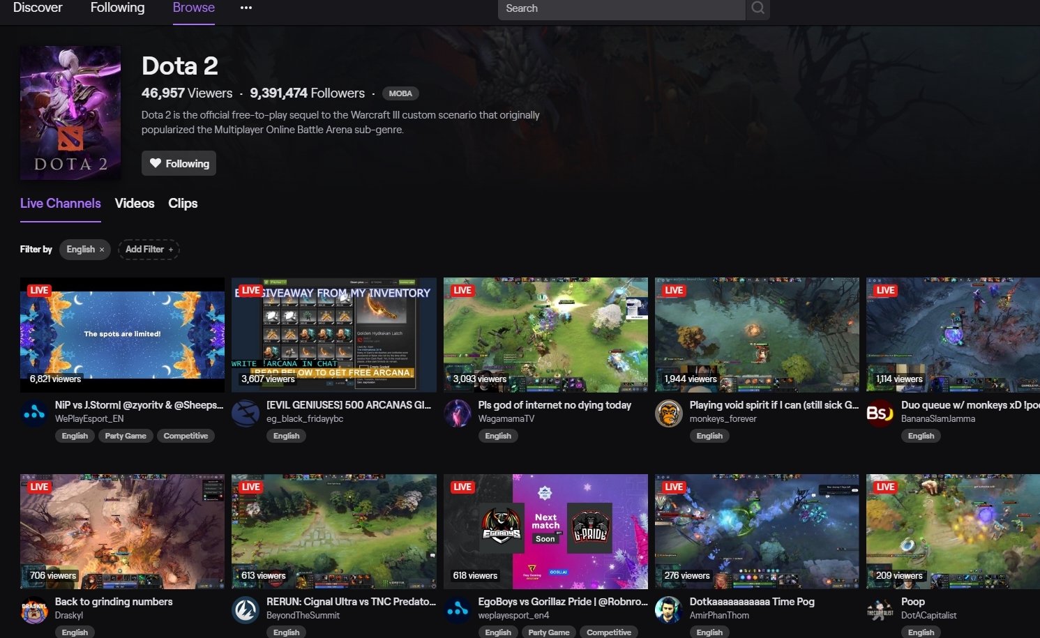The height and width of the screenshot is (638, 1040).
Task: Click the Competitive tag under WePlayEsport_EN
Action: coord(186,436)
